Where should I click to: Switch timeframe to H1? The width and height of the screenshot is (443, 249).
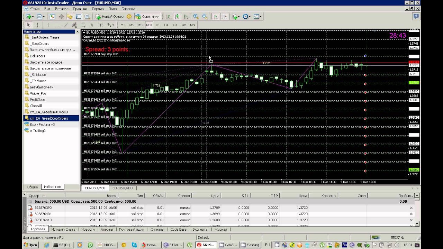pyautogui.click(x=158, y=25)
